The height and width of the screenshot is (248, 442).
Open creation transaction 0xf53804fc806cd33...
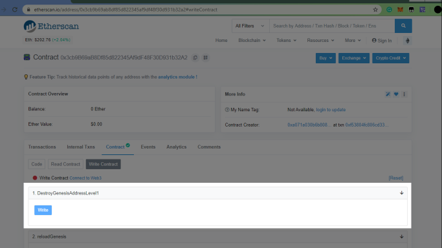pos(367,125)
